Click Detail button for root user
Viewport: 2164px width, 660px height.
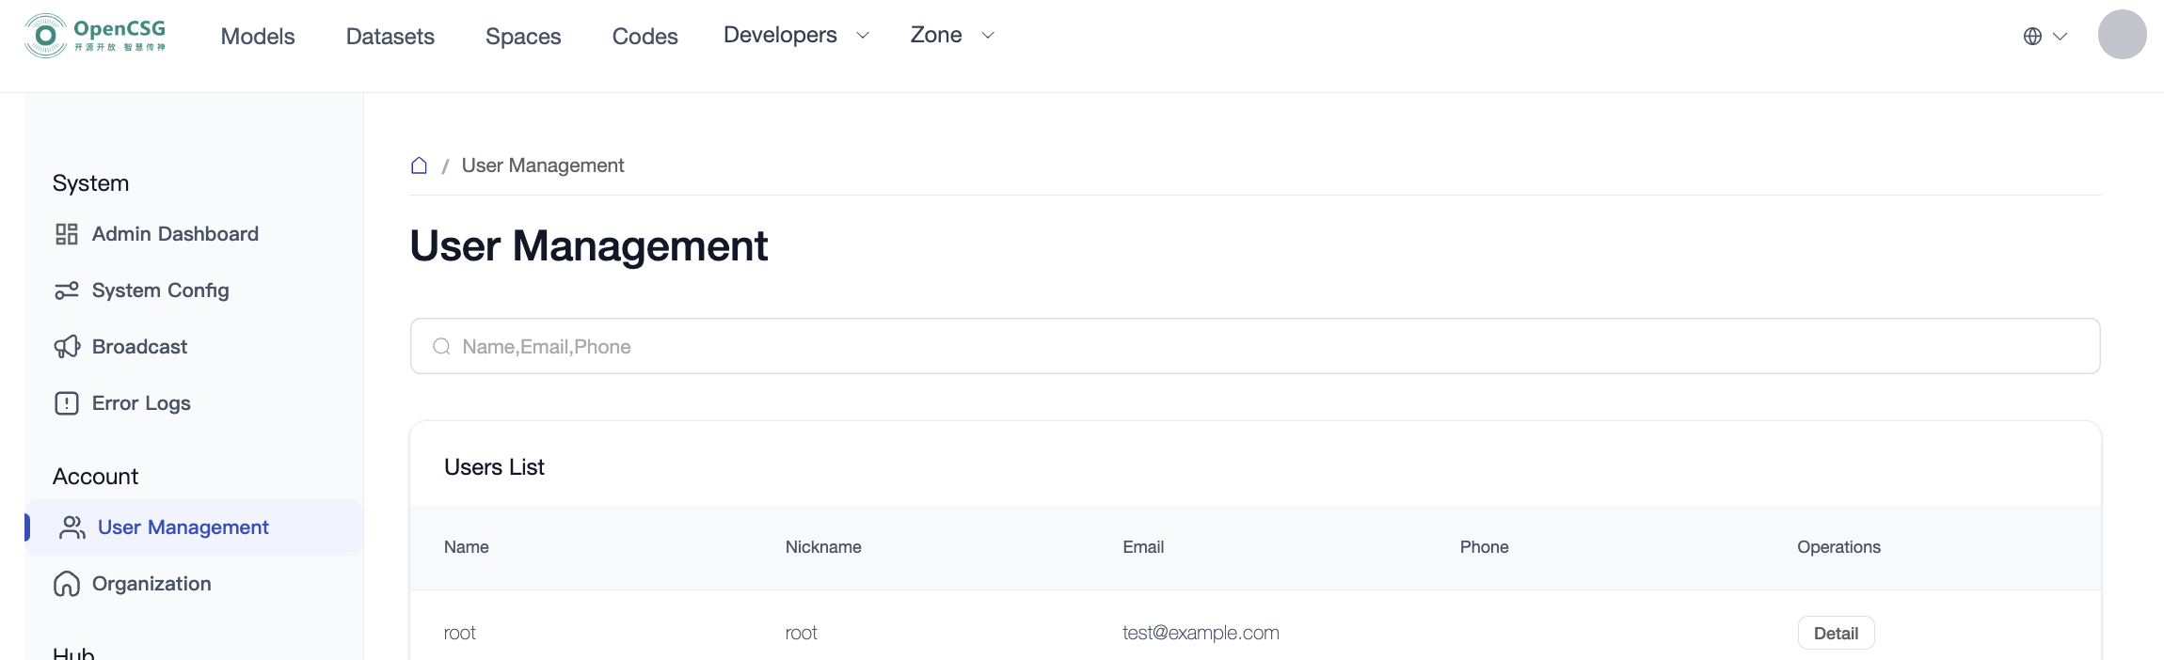(1836, 633)
